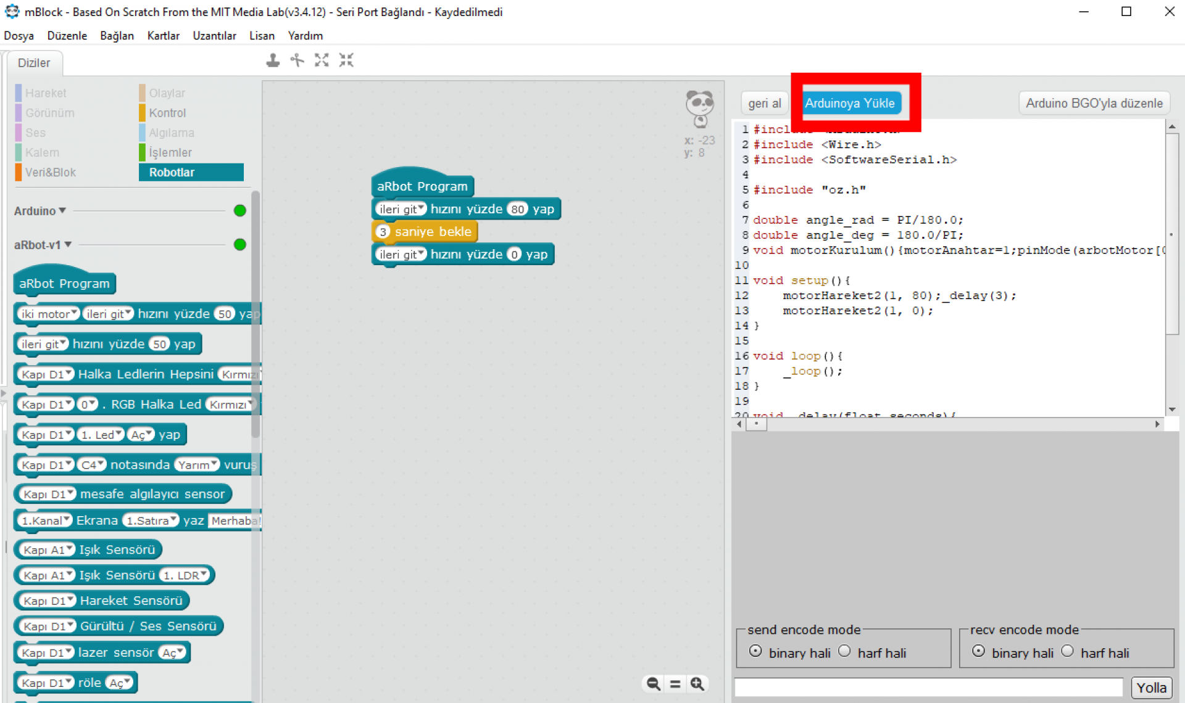Open the Yardım menu
The width and height of the screenshot is (1185, 703).
[306, 36]
